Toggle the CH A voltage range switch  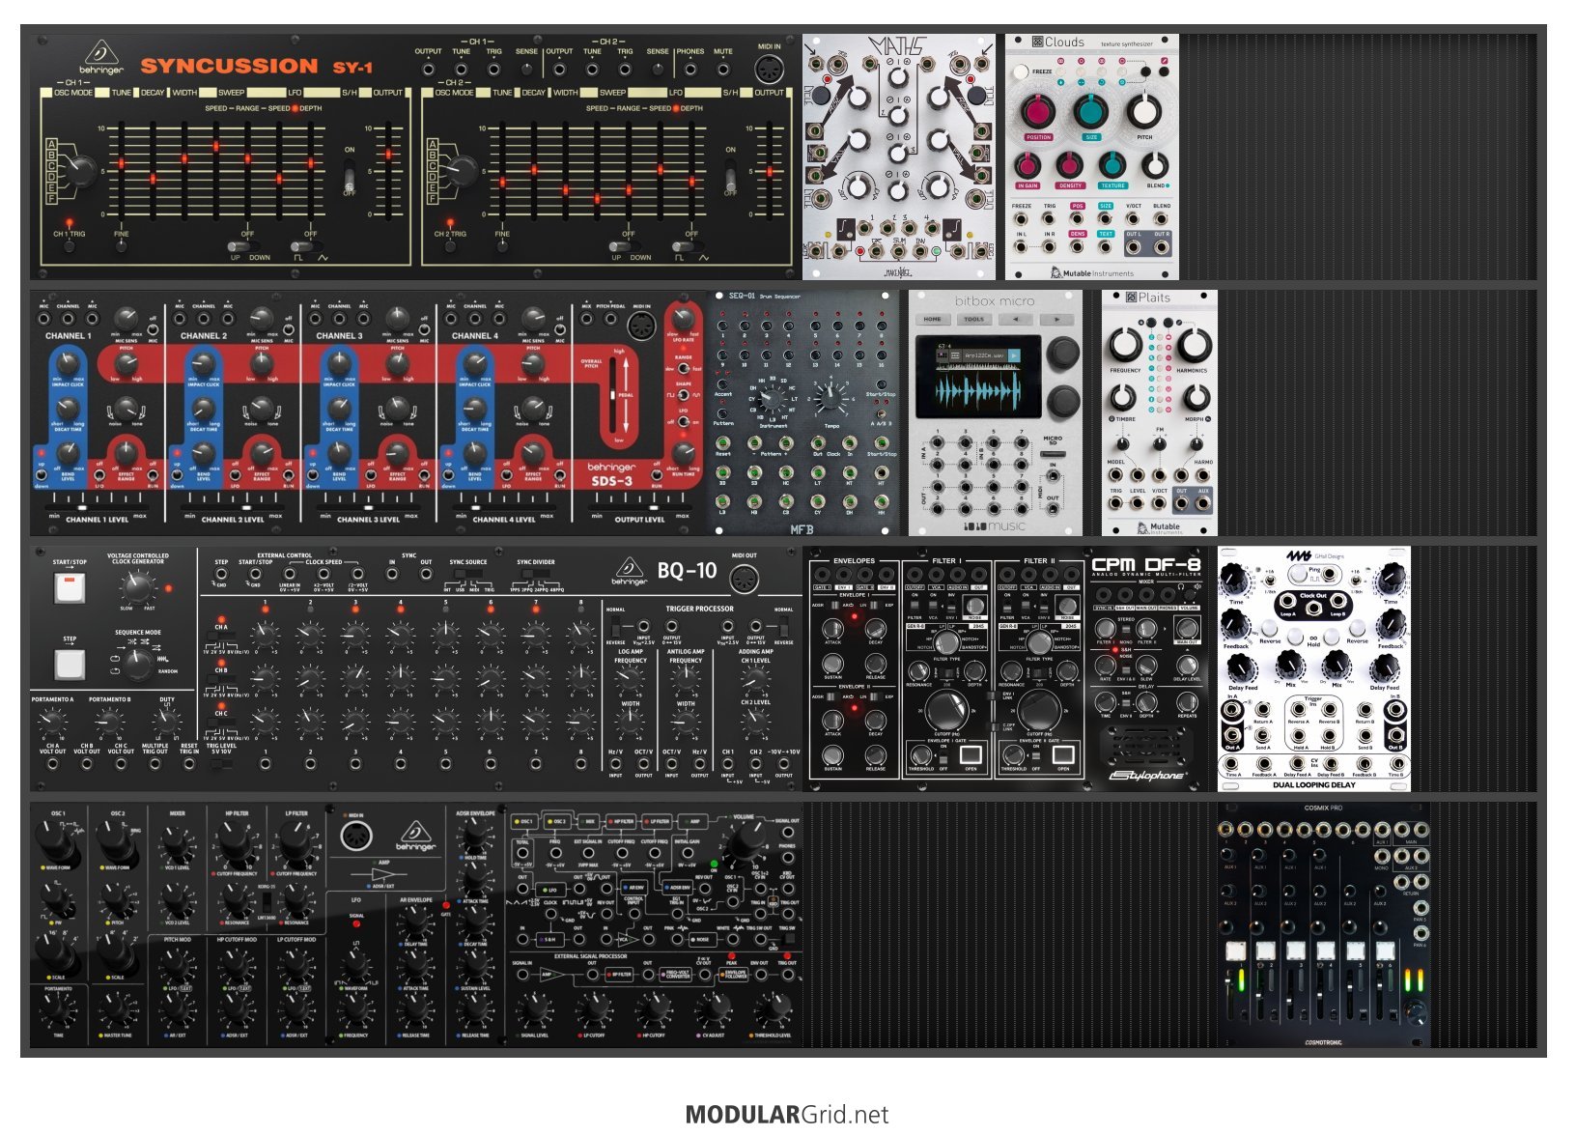(221, 638)
